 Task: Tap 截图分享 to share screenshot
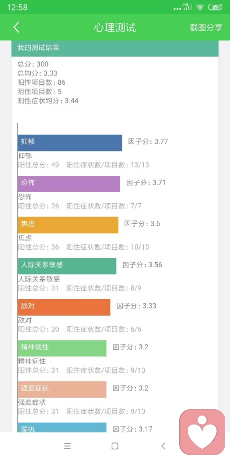point(206,28)
